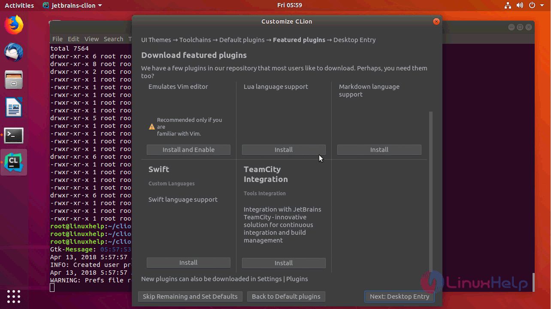Click the Toolchains breadcrumb step
This screenshot has height=309, width=551.
pos(195,40)
